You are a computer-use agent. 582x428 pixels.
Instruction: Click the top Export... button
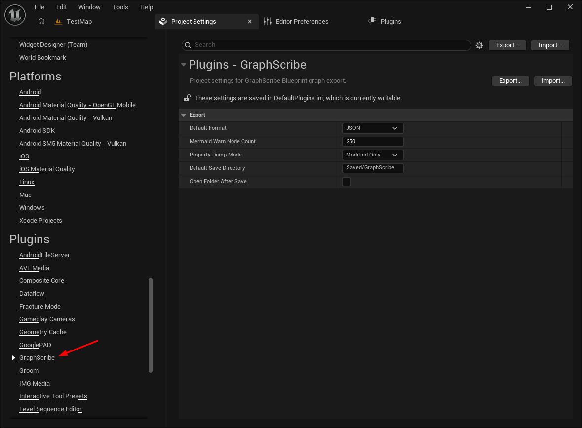tap(507, 45)
